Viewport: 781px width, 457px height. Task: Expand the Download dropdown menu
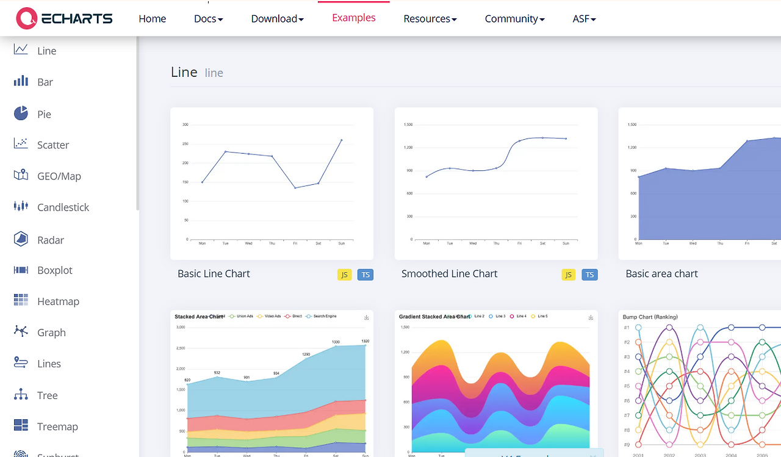click(278, 19)
